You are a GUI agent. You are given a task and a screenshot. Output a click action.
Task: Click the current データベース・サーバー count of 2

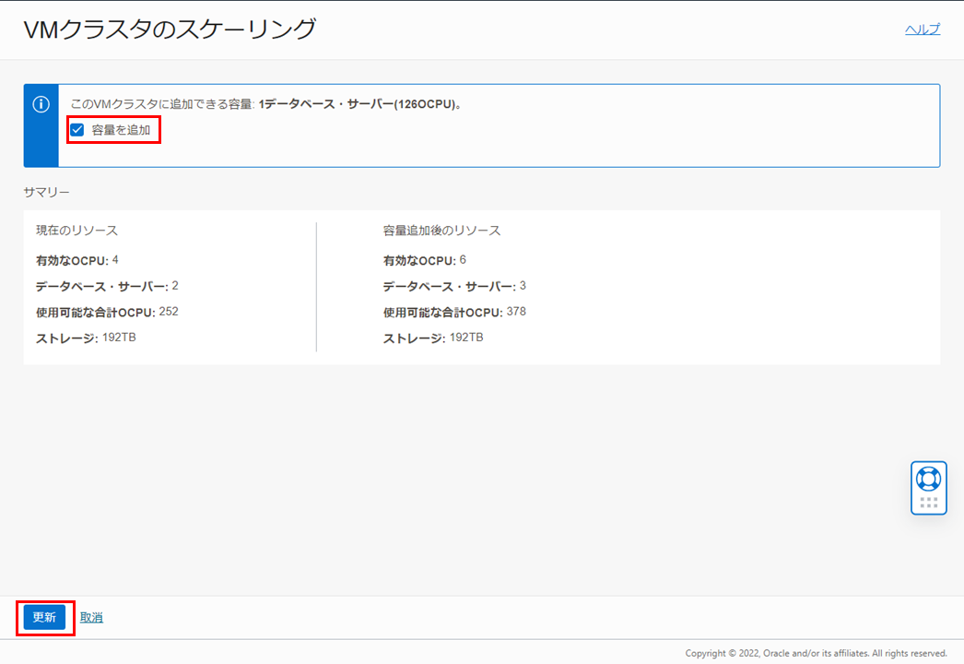pyautogui.click(x=175, y=286)
